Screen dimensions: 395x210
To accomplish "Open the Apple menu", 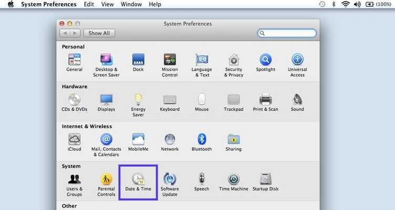I will 11,4.
